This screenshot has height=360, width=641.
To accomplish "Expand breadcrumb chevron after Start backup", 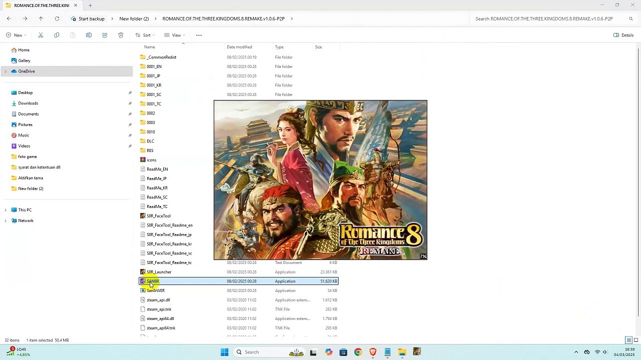I will 112,18.
